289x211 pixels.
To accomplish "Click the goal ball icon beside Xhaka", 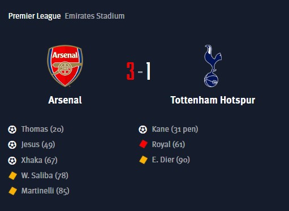I will coord(12,161).
